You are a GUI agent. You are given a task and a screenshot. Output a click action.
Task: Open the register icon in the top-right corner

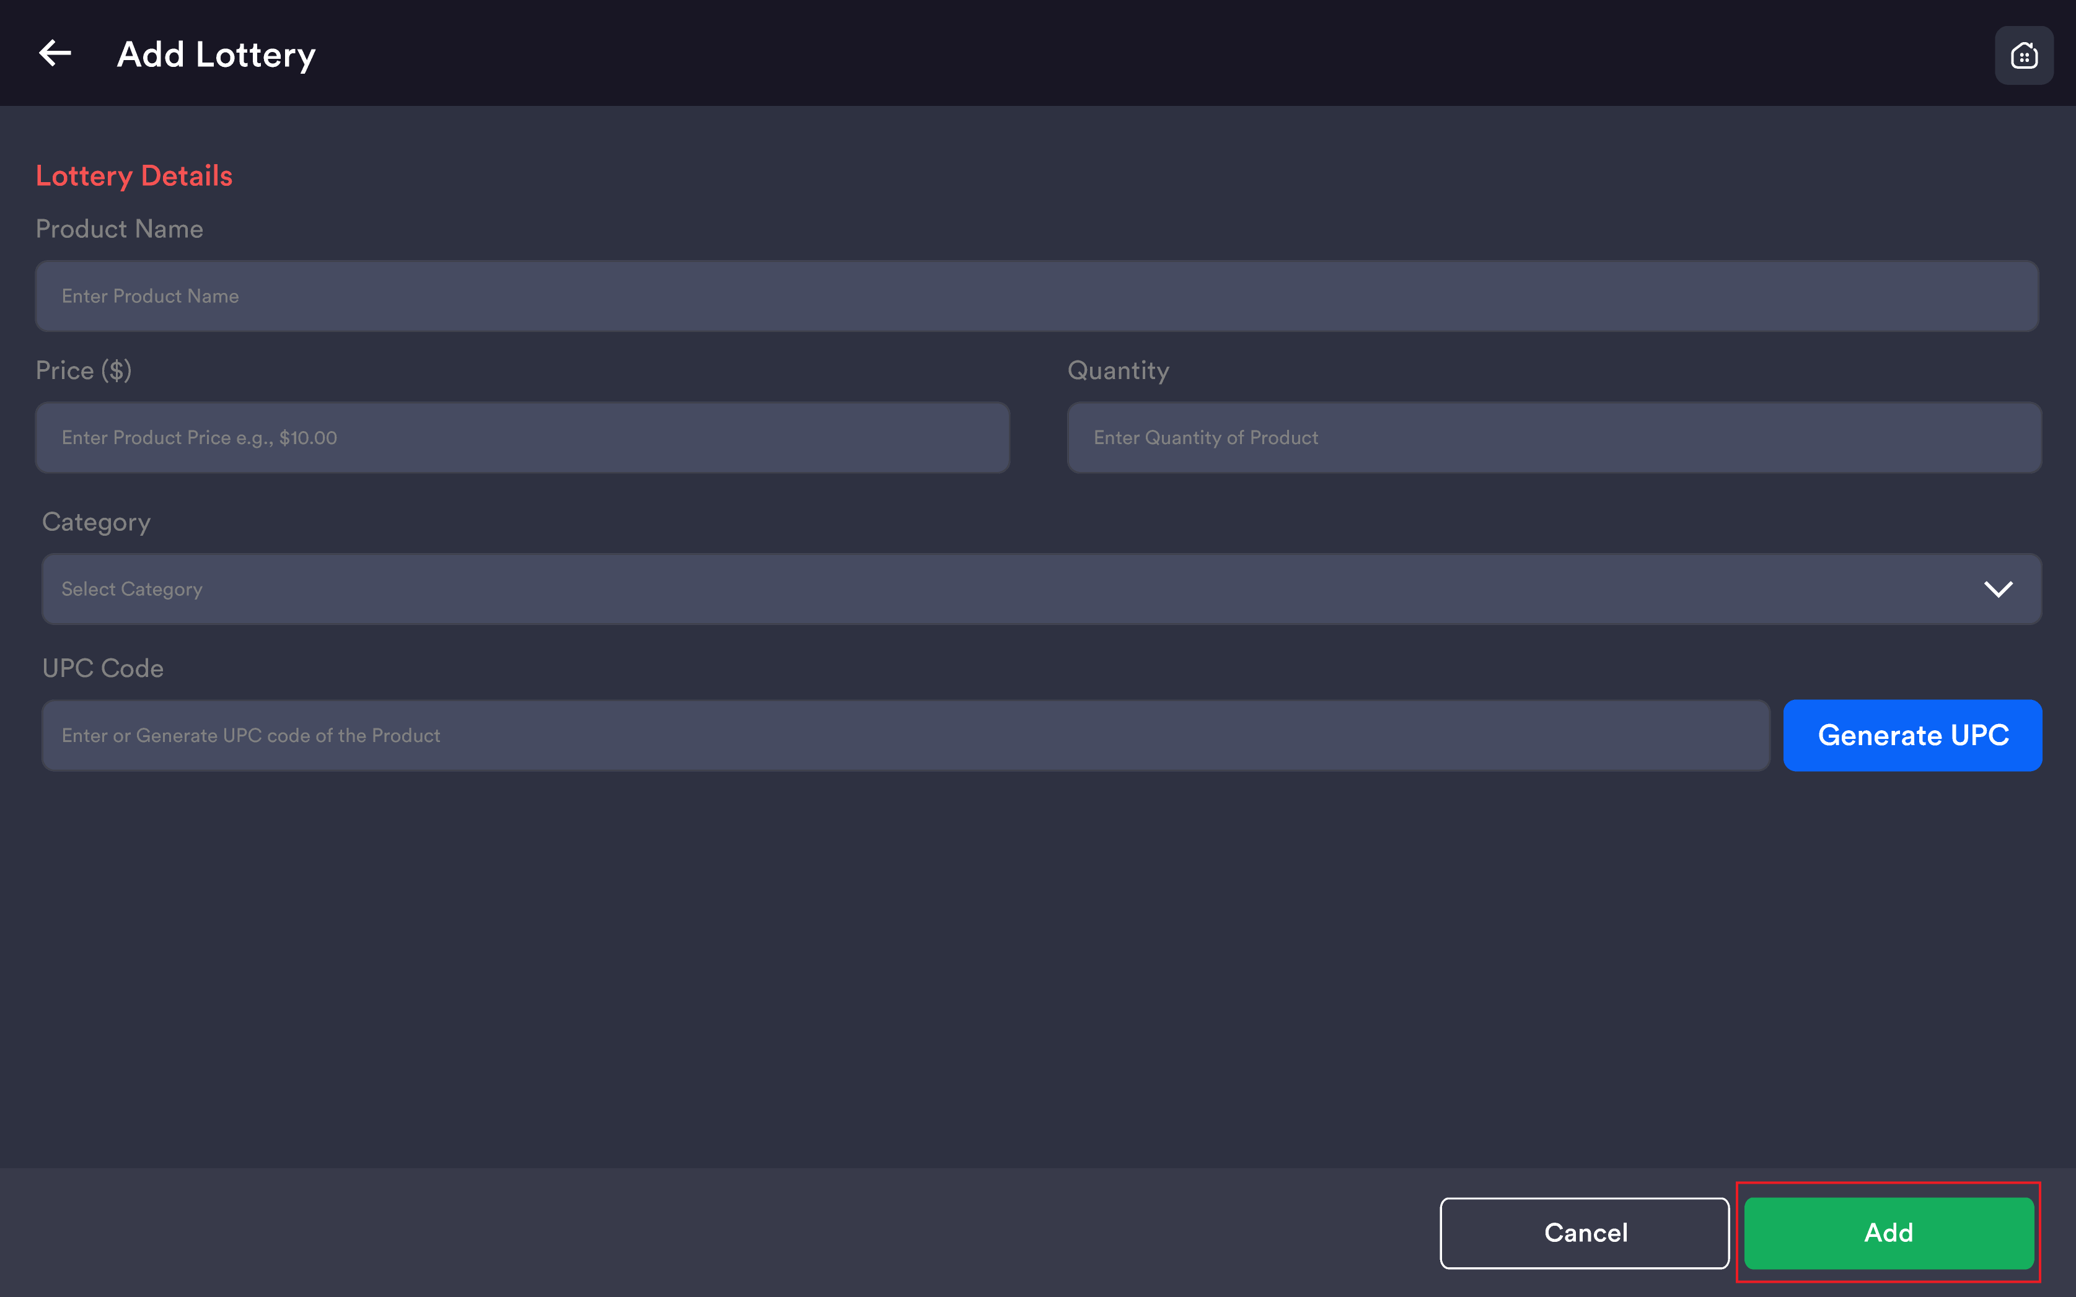(2024, 56)
